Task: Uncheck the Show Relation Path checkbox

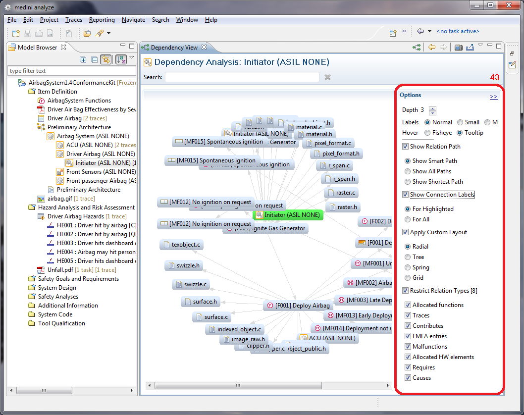Action: click(x=406, y=147)
